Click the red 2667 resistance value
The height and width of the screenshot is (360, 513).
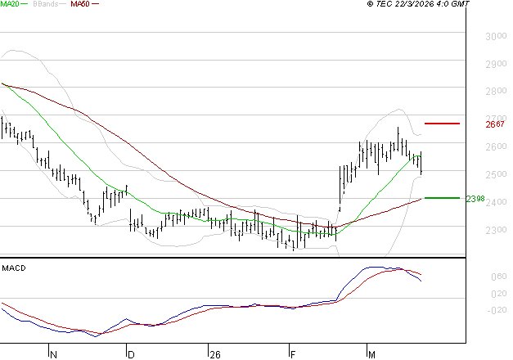coord(495,124)
